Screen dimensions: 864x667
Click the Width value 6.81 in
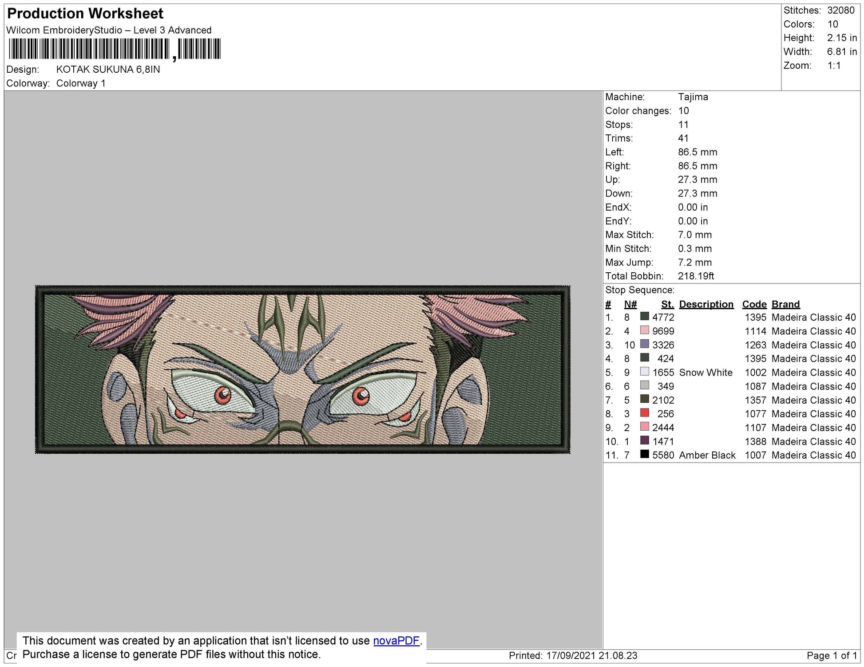842,51
